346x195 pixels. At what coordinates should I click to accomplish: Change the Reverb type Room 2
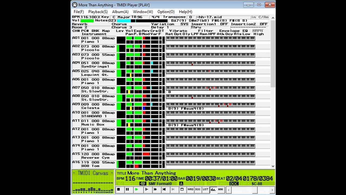[x=91, y=27]
